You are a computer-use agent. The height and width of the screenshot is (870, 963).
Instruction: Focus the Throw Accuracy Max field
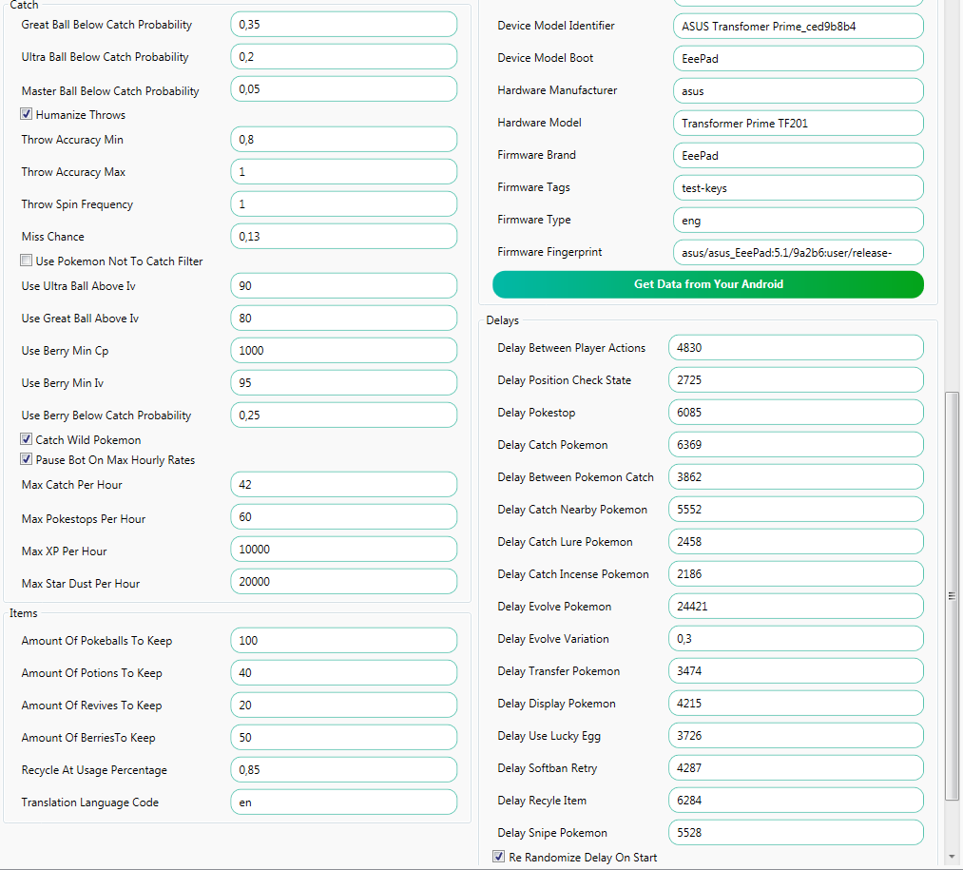coord(344,171)
